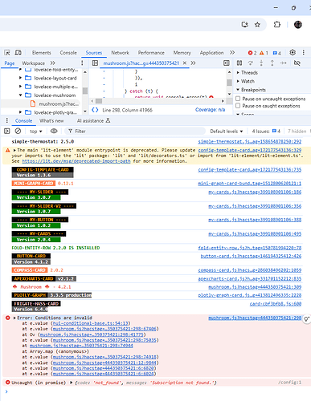Click the console Filter input field
This screenshot has height=401, width=311.
tap(135, 131)
